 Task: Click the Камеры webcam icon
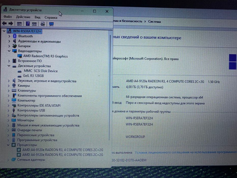pos(14,85)
